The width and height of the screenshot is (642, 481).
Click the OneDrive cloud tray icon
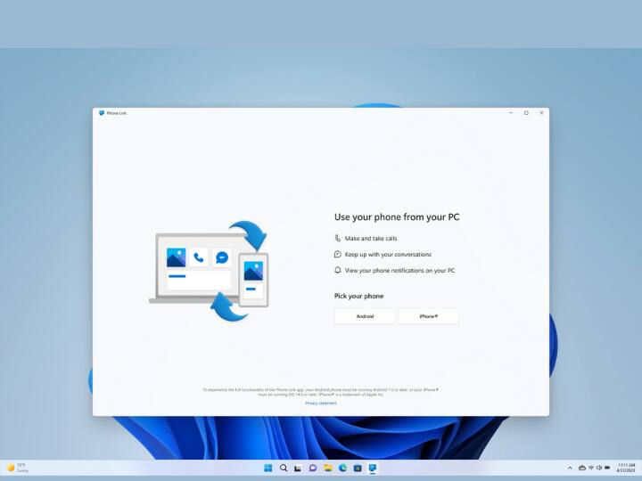coord(581,468)
